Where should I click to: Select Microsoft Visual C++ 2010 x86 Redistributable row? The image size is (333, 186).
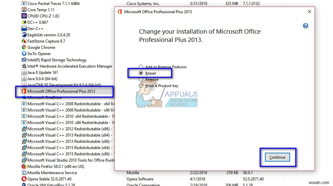[x=71, y=123]
